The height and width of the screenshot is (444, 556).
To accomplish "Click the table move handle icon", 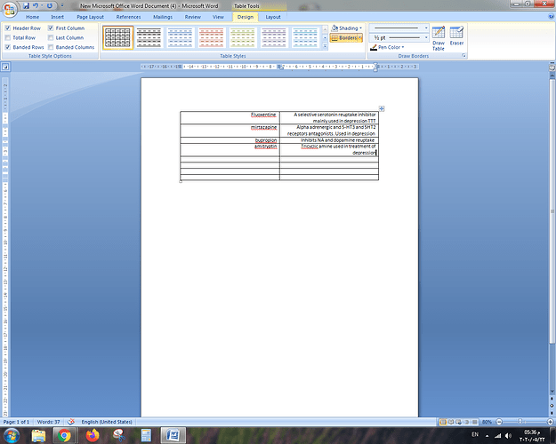I will 382,108.
